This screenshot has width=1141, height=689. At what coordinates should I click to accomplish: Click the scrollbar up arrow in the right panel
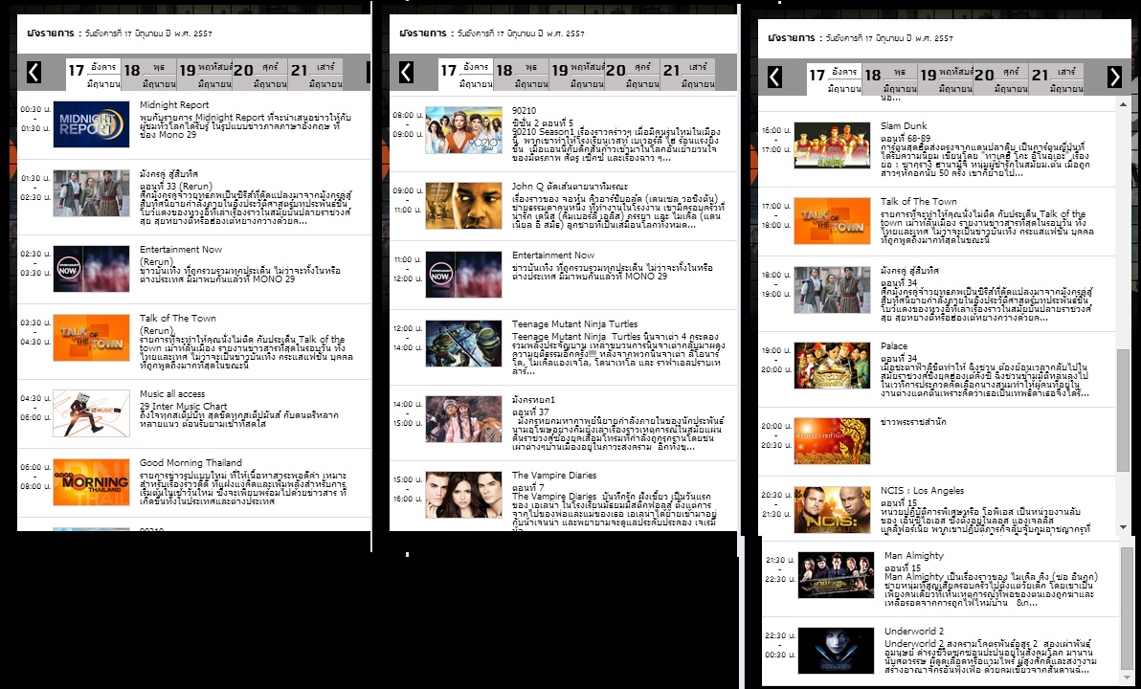(x=1123, y=105)
